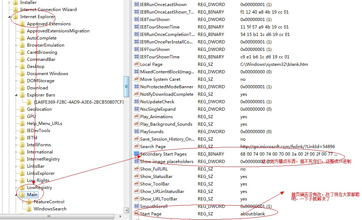Collapse the Explorer Bars key
The width and height of the screenshot is (362, 220).
pos(16,95)
